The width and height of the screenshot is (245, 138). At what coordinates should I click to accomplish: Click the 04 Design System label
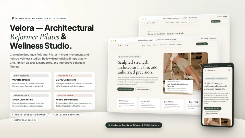coord(74,96)
